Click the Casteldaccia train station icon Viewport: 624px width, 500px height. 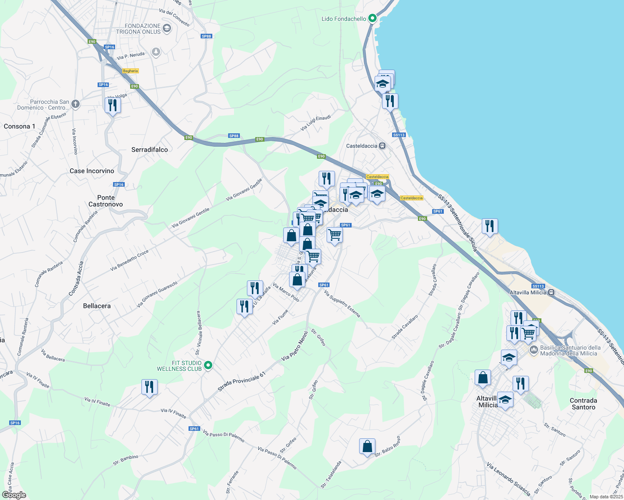[x=382, y=146]
